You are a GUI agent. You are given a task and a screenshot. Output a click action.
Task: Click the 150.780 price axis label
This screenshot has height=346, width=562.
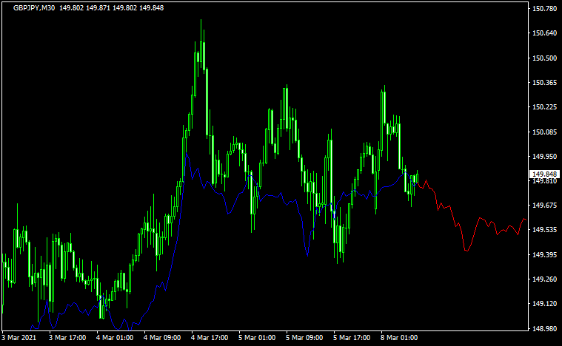[x=544, y=9]
